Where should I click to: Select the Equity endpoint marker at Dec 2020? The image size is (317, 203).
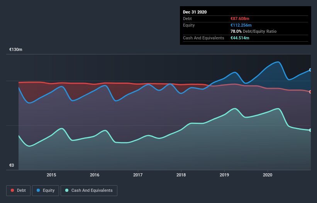point(310,70)
